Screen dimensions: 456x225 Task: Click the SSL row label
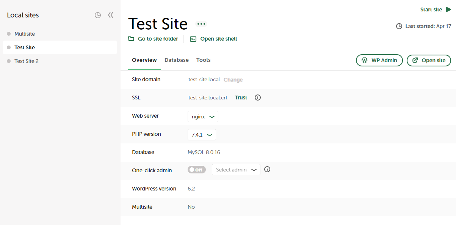click(x=136, y=98)
